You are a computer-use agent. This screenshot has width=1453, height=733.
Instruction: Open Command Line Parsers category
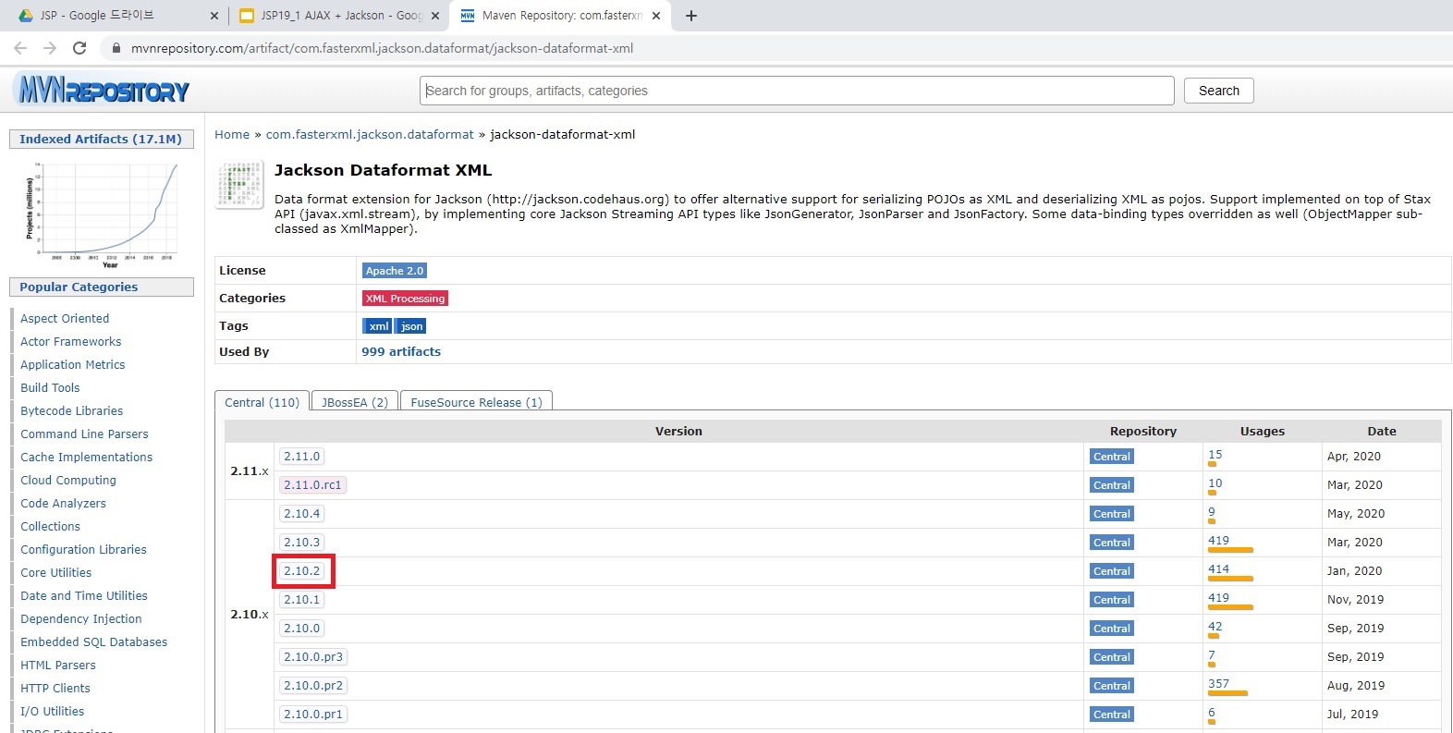point(84,434)
